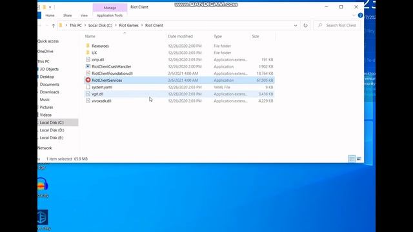The image size is (413, 232).
Task: Open Local Disk (D:) in sidebar
Action: click(52, 130)
